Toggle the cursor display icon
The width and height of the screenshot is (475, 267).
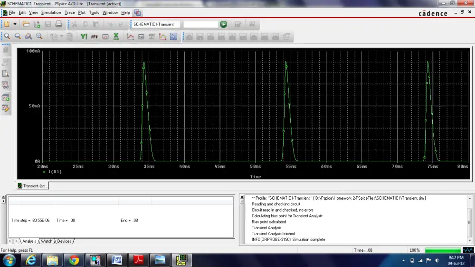(x=173, y=37)
